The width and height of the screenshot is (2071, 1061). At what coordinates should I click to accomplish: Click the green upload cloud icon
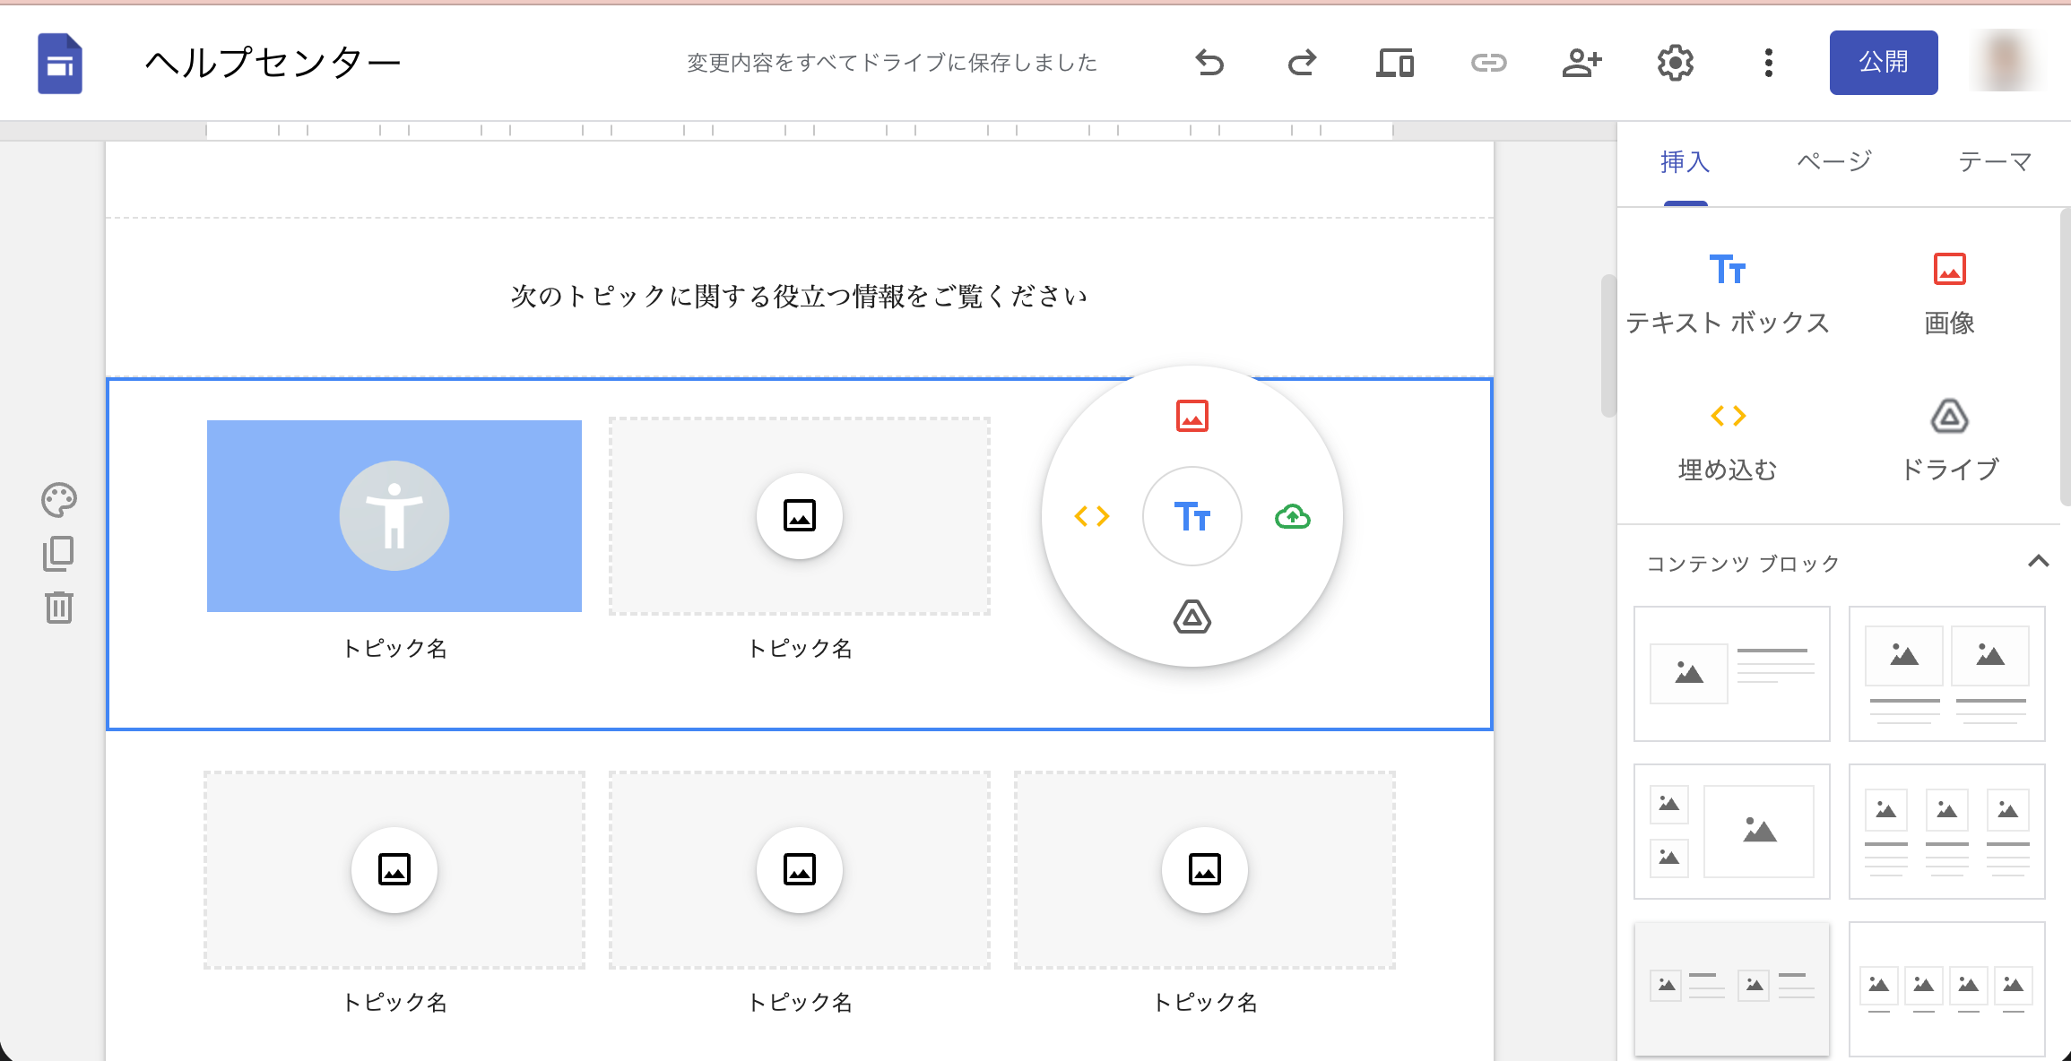coord(1292,516)
